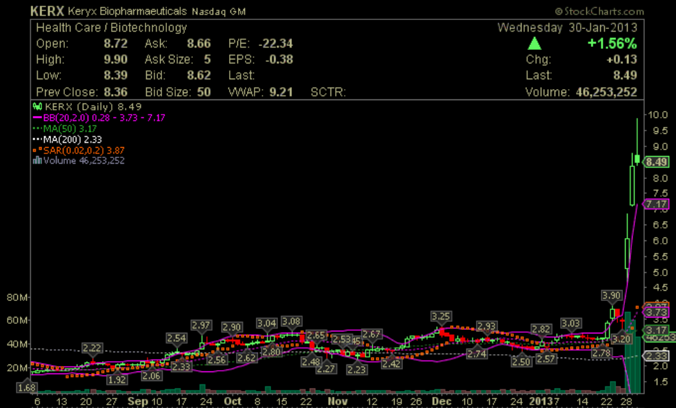Screen dimensions: 676x408
Task: Click the EPS value -0.38
Action: pyautogui.click(x=279, y=59)
